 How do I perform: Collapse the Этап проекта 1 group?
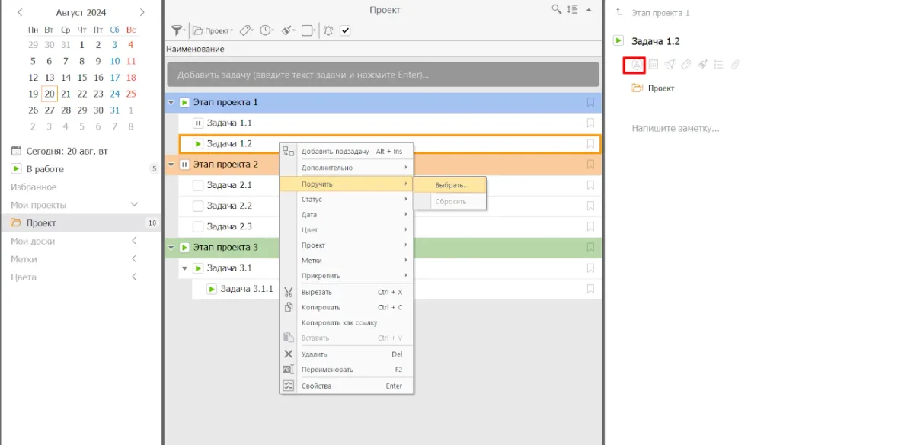pyautogui.click(x=171, y=102)
